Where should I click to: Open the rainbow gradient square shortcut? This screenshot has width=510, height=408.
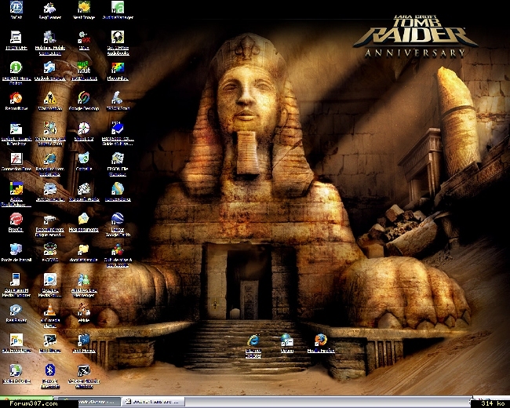(118, 71)
